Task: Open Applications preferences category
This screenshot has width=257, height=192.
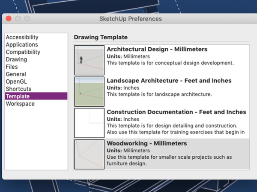Action: [x=22, y=45]
